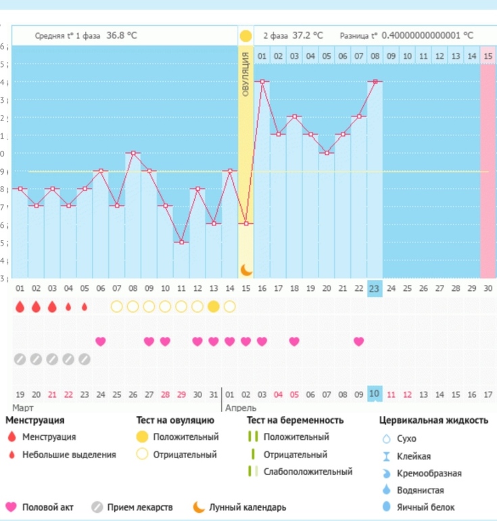Select the menstruation drop on cycle day 01

coord(20,307)
